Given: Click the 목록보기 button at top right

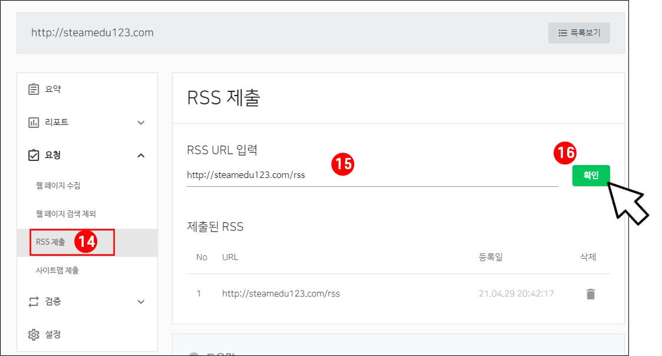Looking at the screenshot, I should pos(579,32).
